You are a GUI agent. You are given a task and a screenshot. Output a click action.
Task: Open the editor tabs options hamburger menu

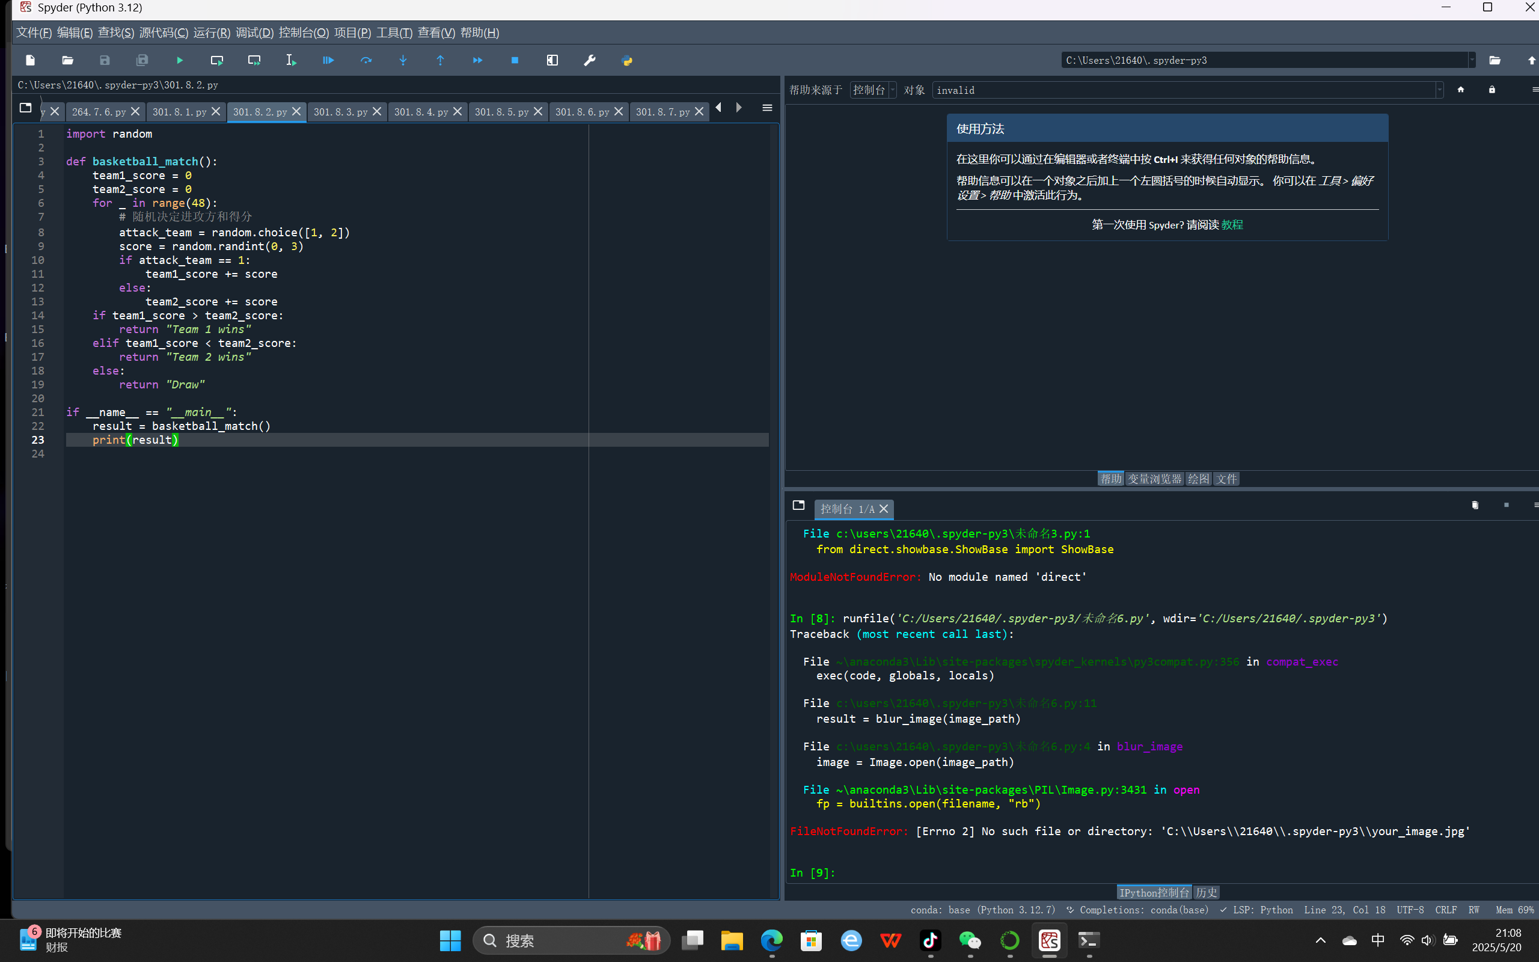click(767, 108)
